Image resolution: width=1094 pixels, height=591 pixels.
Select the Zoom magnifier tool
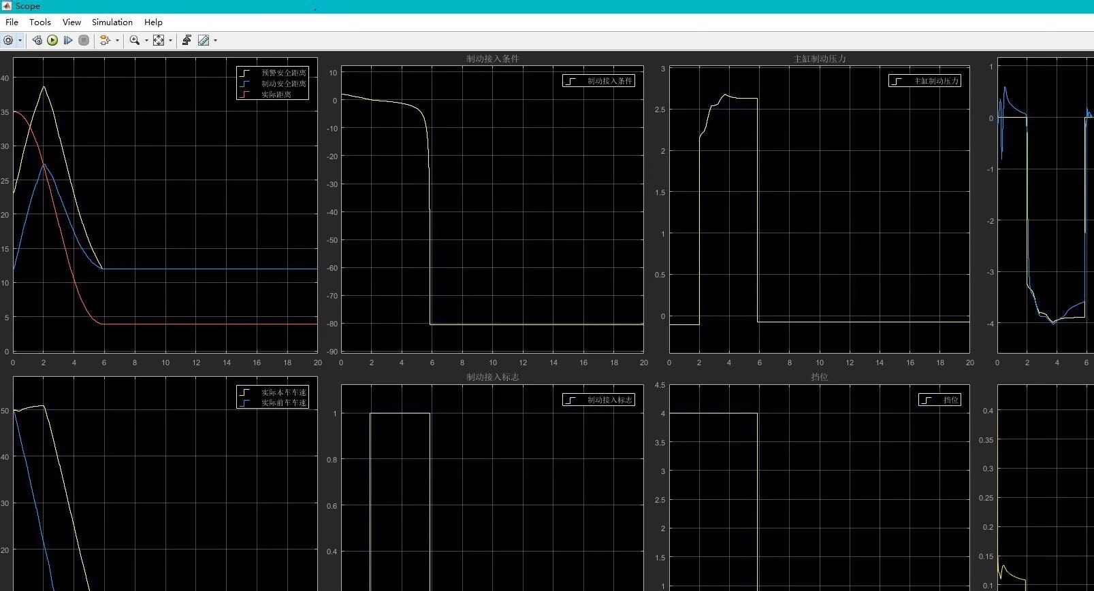[x=134, y=40]
